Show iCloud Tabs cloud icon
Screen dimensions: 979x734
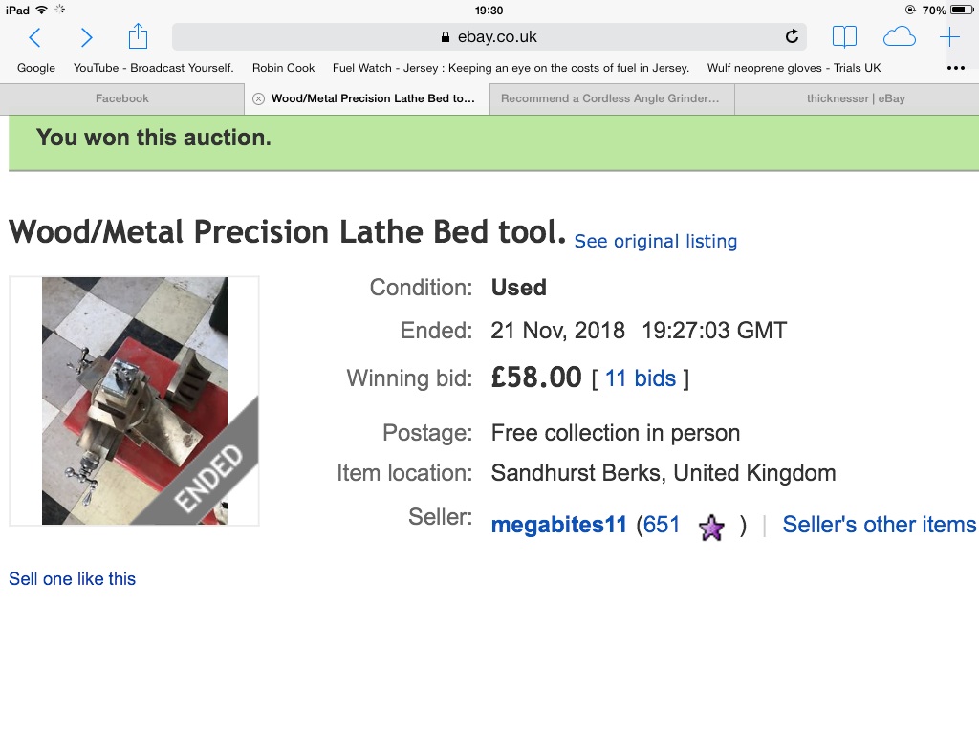click(899, 37)
